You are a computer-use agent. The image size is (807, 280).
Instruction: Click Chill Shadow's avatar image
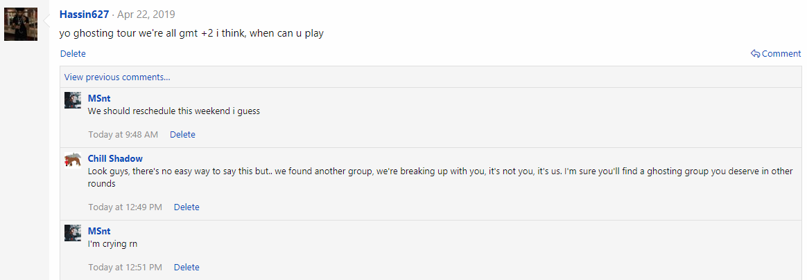[x=73, y=160]
